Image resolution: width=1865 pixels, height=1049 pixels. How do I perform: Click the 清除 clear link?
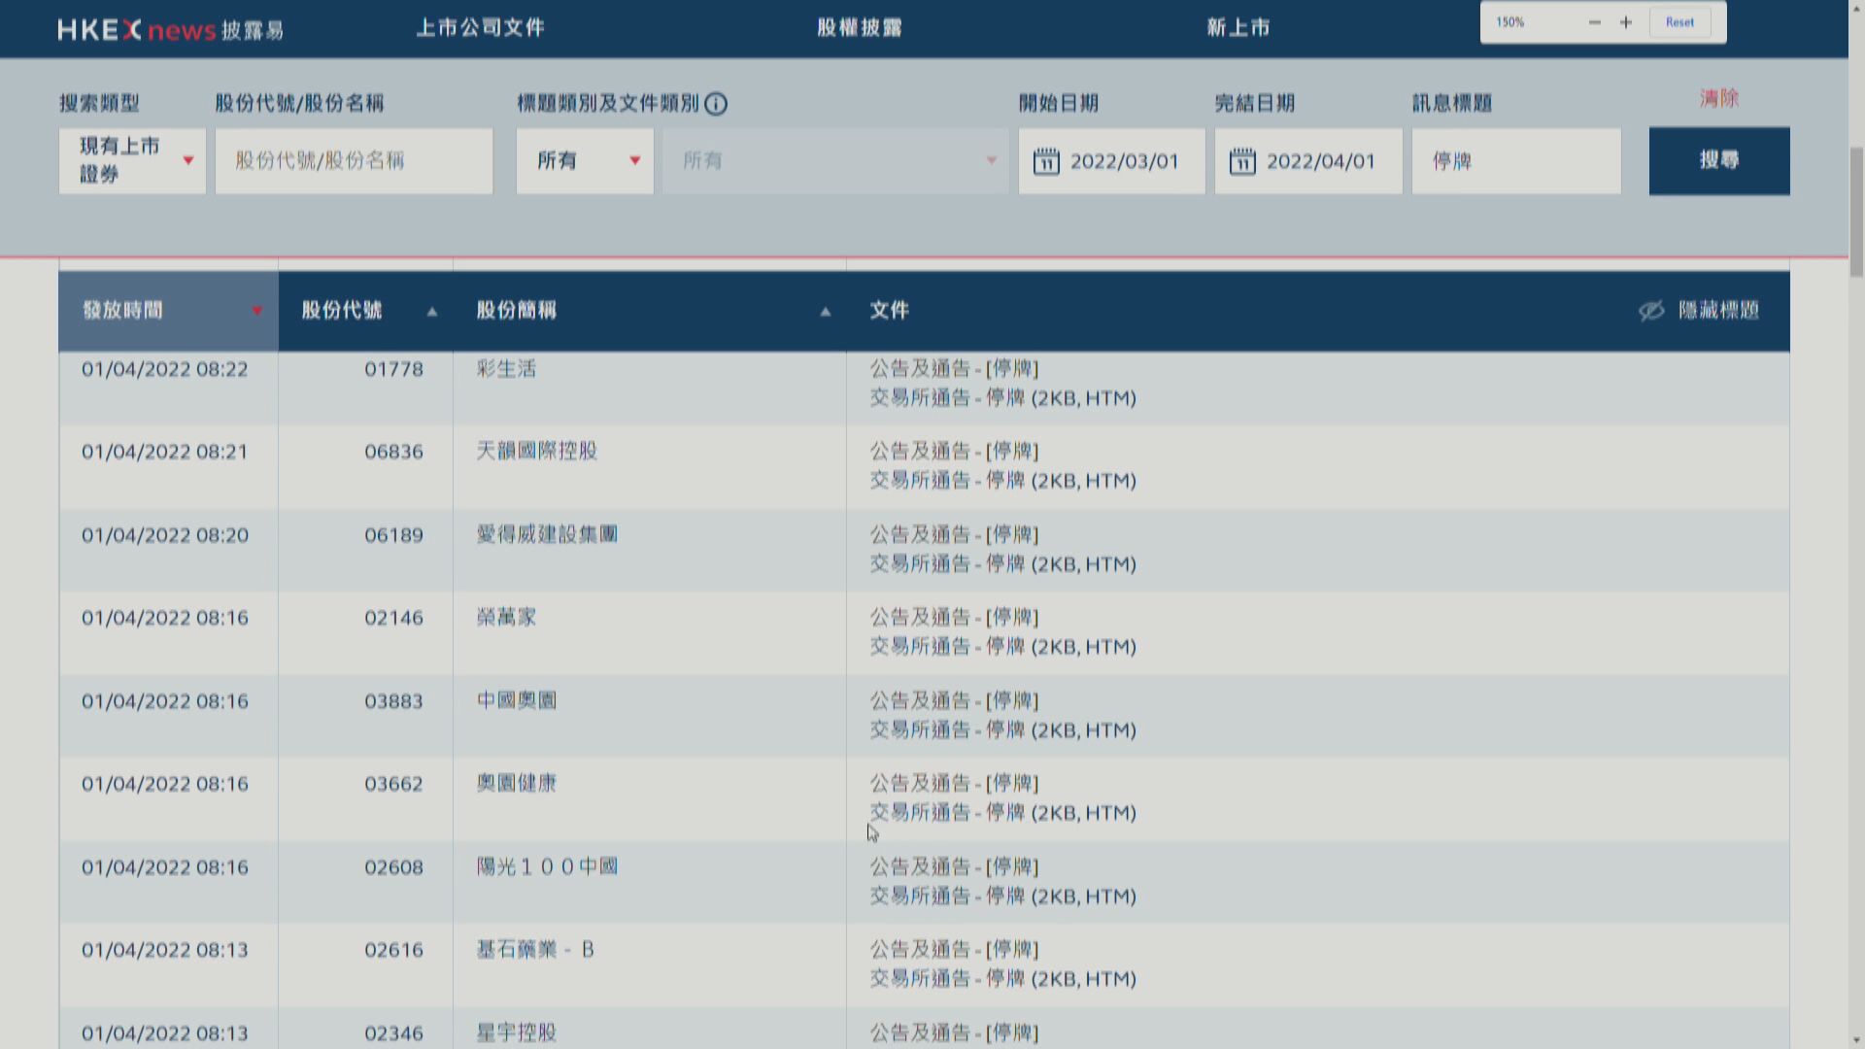(x=1718, y=98)
